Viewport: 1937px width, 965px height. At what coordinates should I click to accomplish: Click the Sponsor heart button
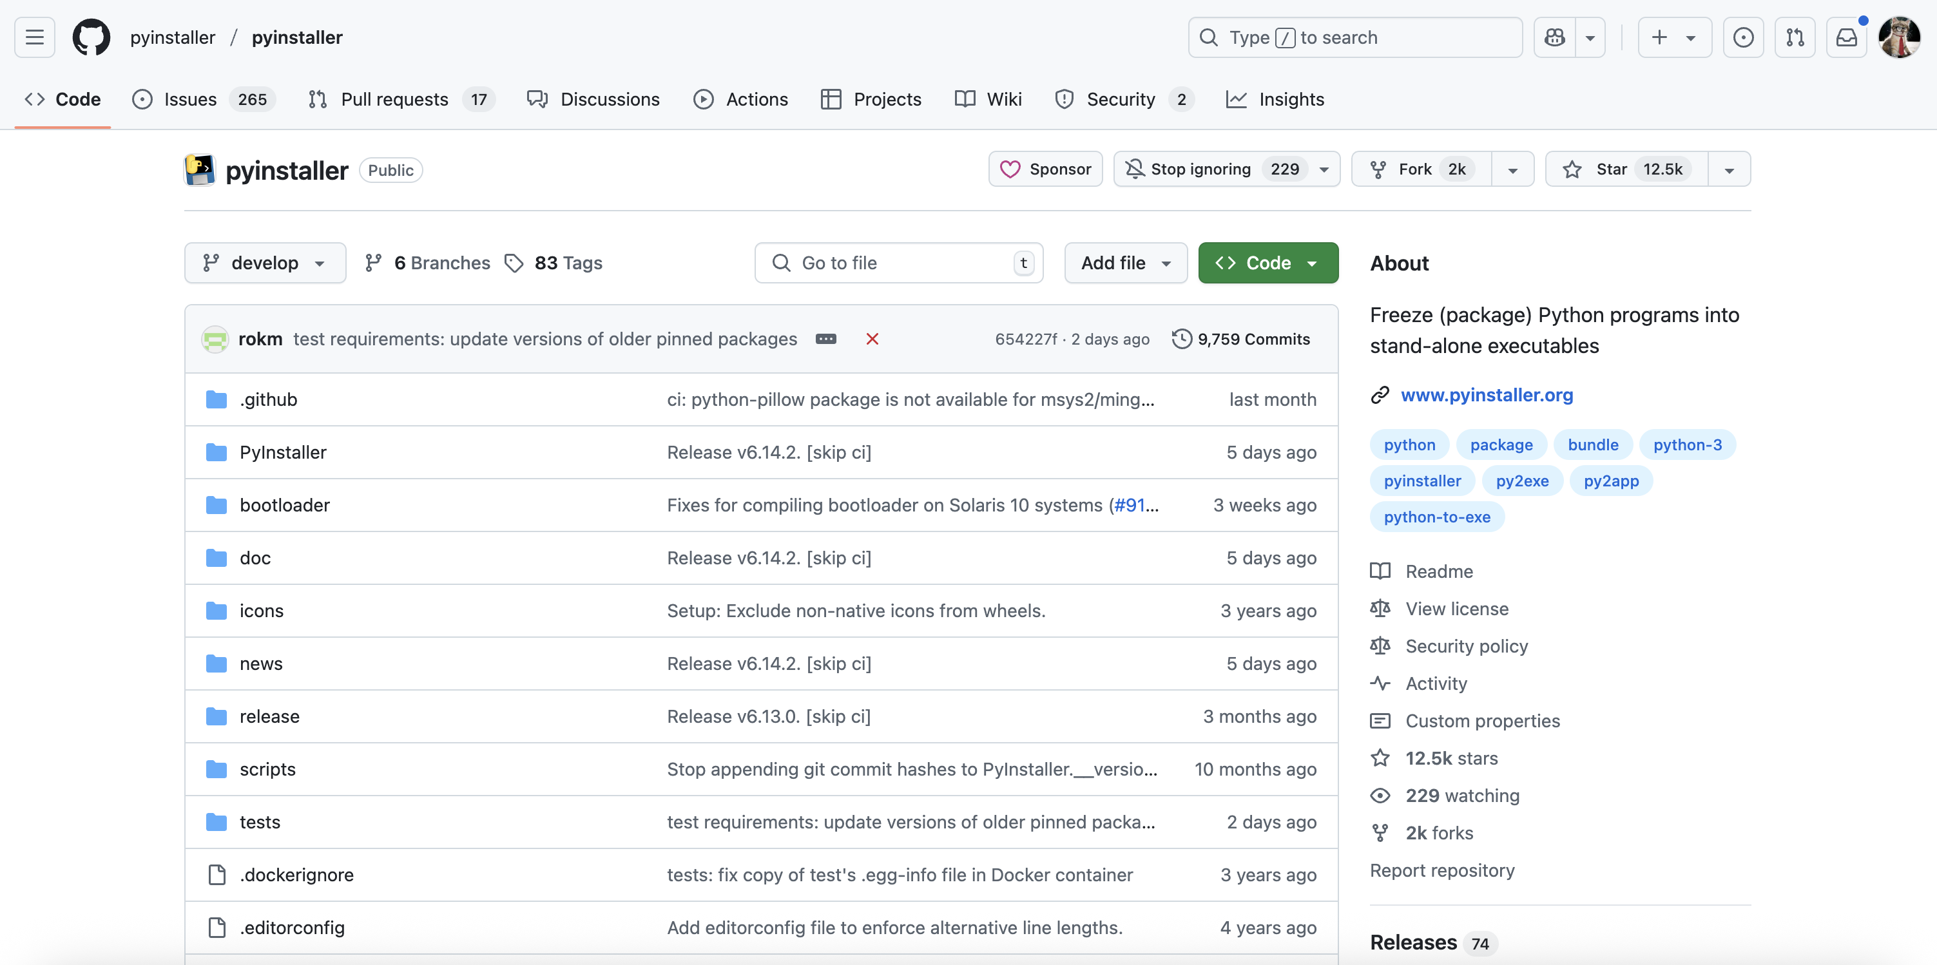pyautogui.click(x=1045, y=169)
